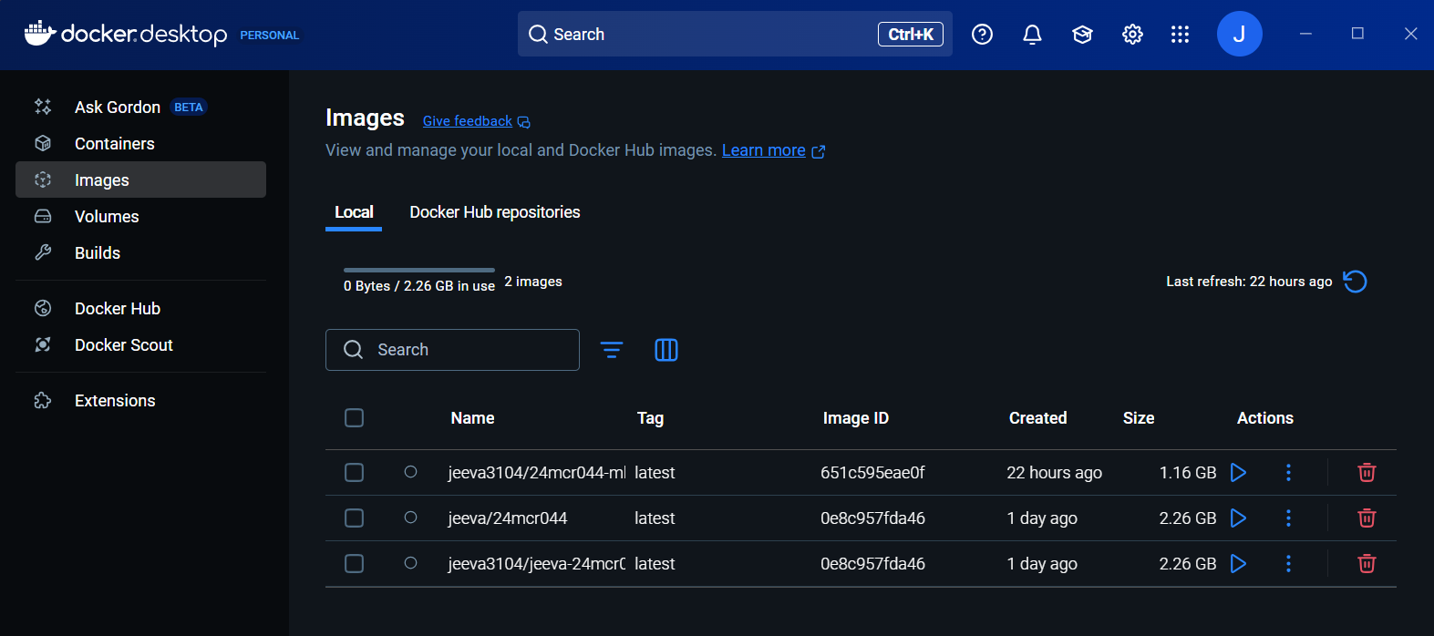Screen dimensions: 1434x636
Task: Open the jeeva/24mcr044 image name
Action: click(x=508, y=518)
